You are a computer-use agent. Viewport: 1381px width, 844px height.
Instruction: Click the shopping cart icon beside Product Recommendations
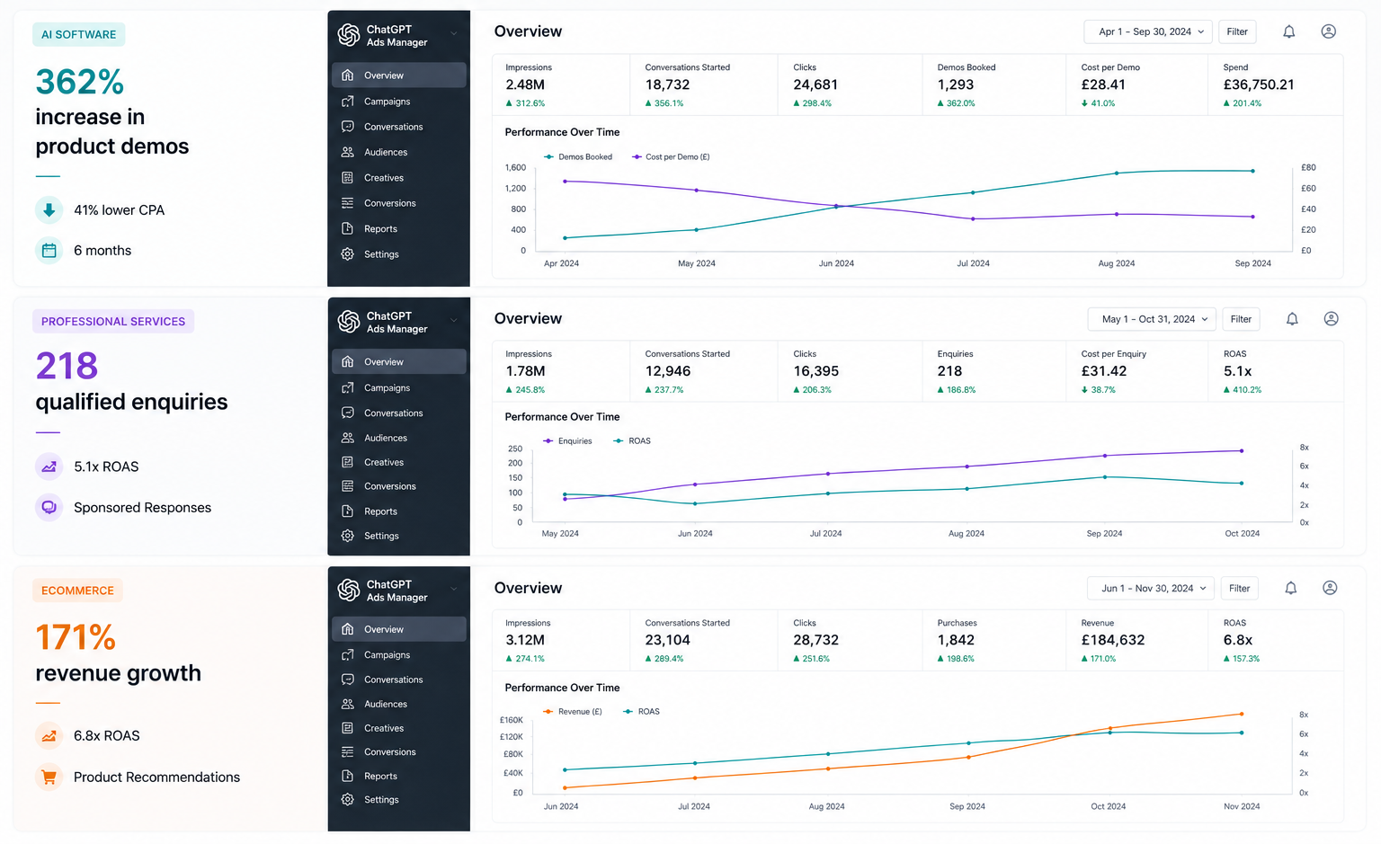pos(49,777)
